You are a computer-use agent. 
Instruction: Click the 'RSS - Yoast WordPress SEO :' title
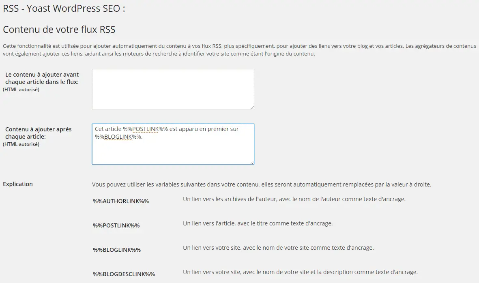point(64,9)
